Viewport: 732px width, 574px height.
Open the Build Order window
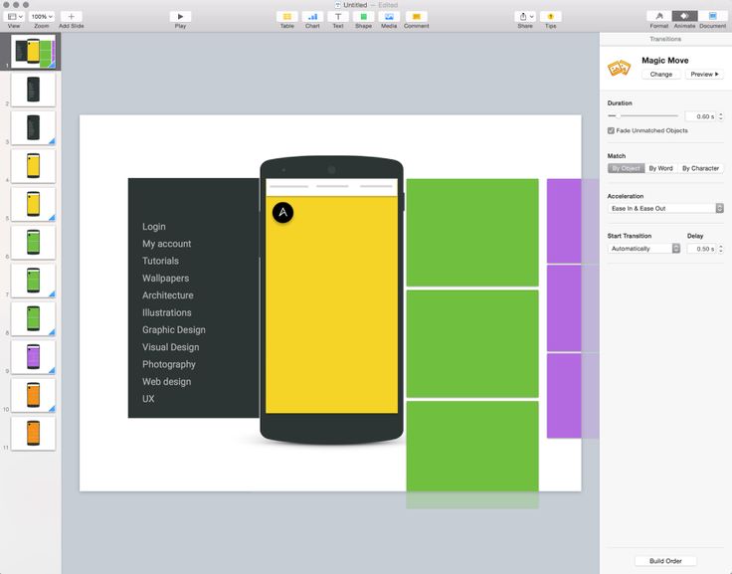665,561
